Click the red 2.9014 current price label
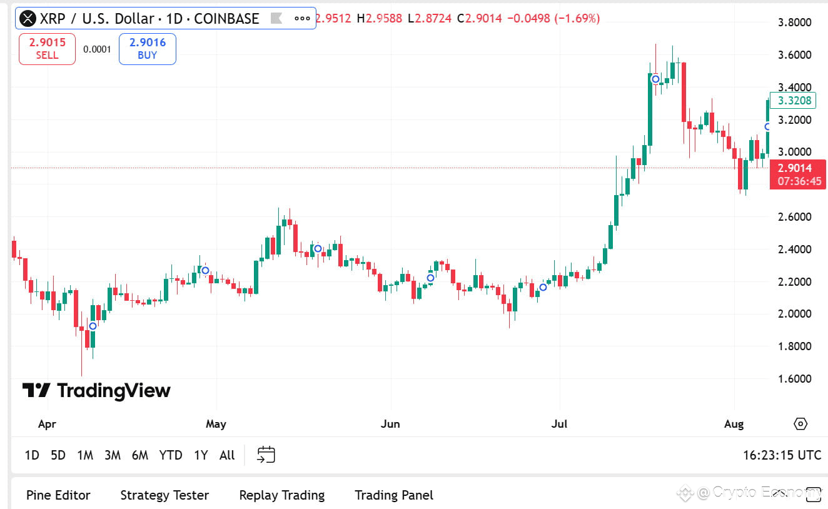Viewport: 828px width, 509px height. coord(798,174)
